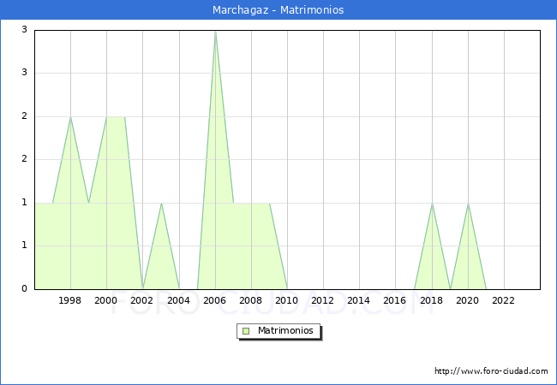Click the 2022 x-axis label
This screenshot has width=557, height=385.
coord(503,300)
